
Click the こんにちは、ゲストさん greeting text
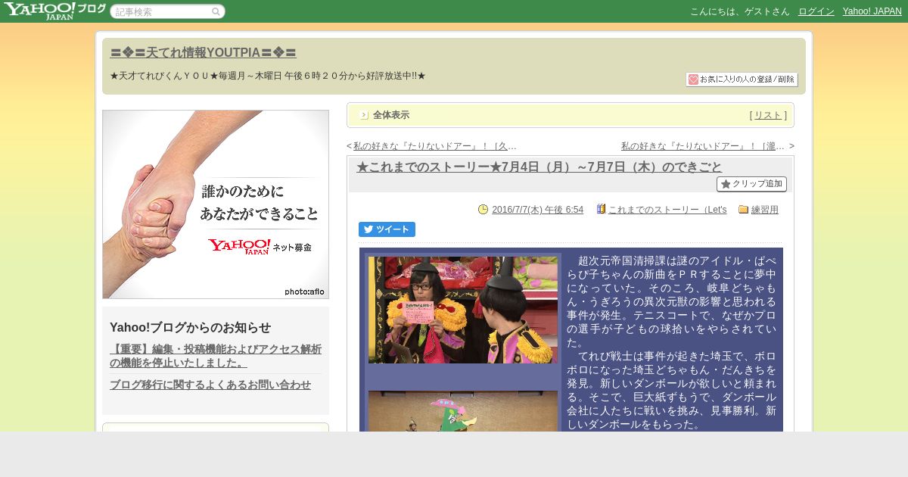point(740,11)
